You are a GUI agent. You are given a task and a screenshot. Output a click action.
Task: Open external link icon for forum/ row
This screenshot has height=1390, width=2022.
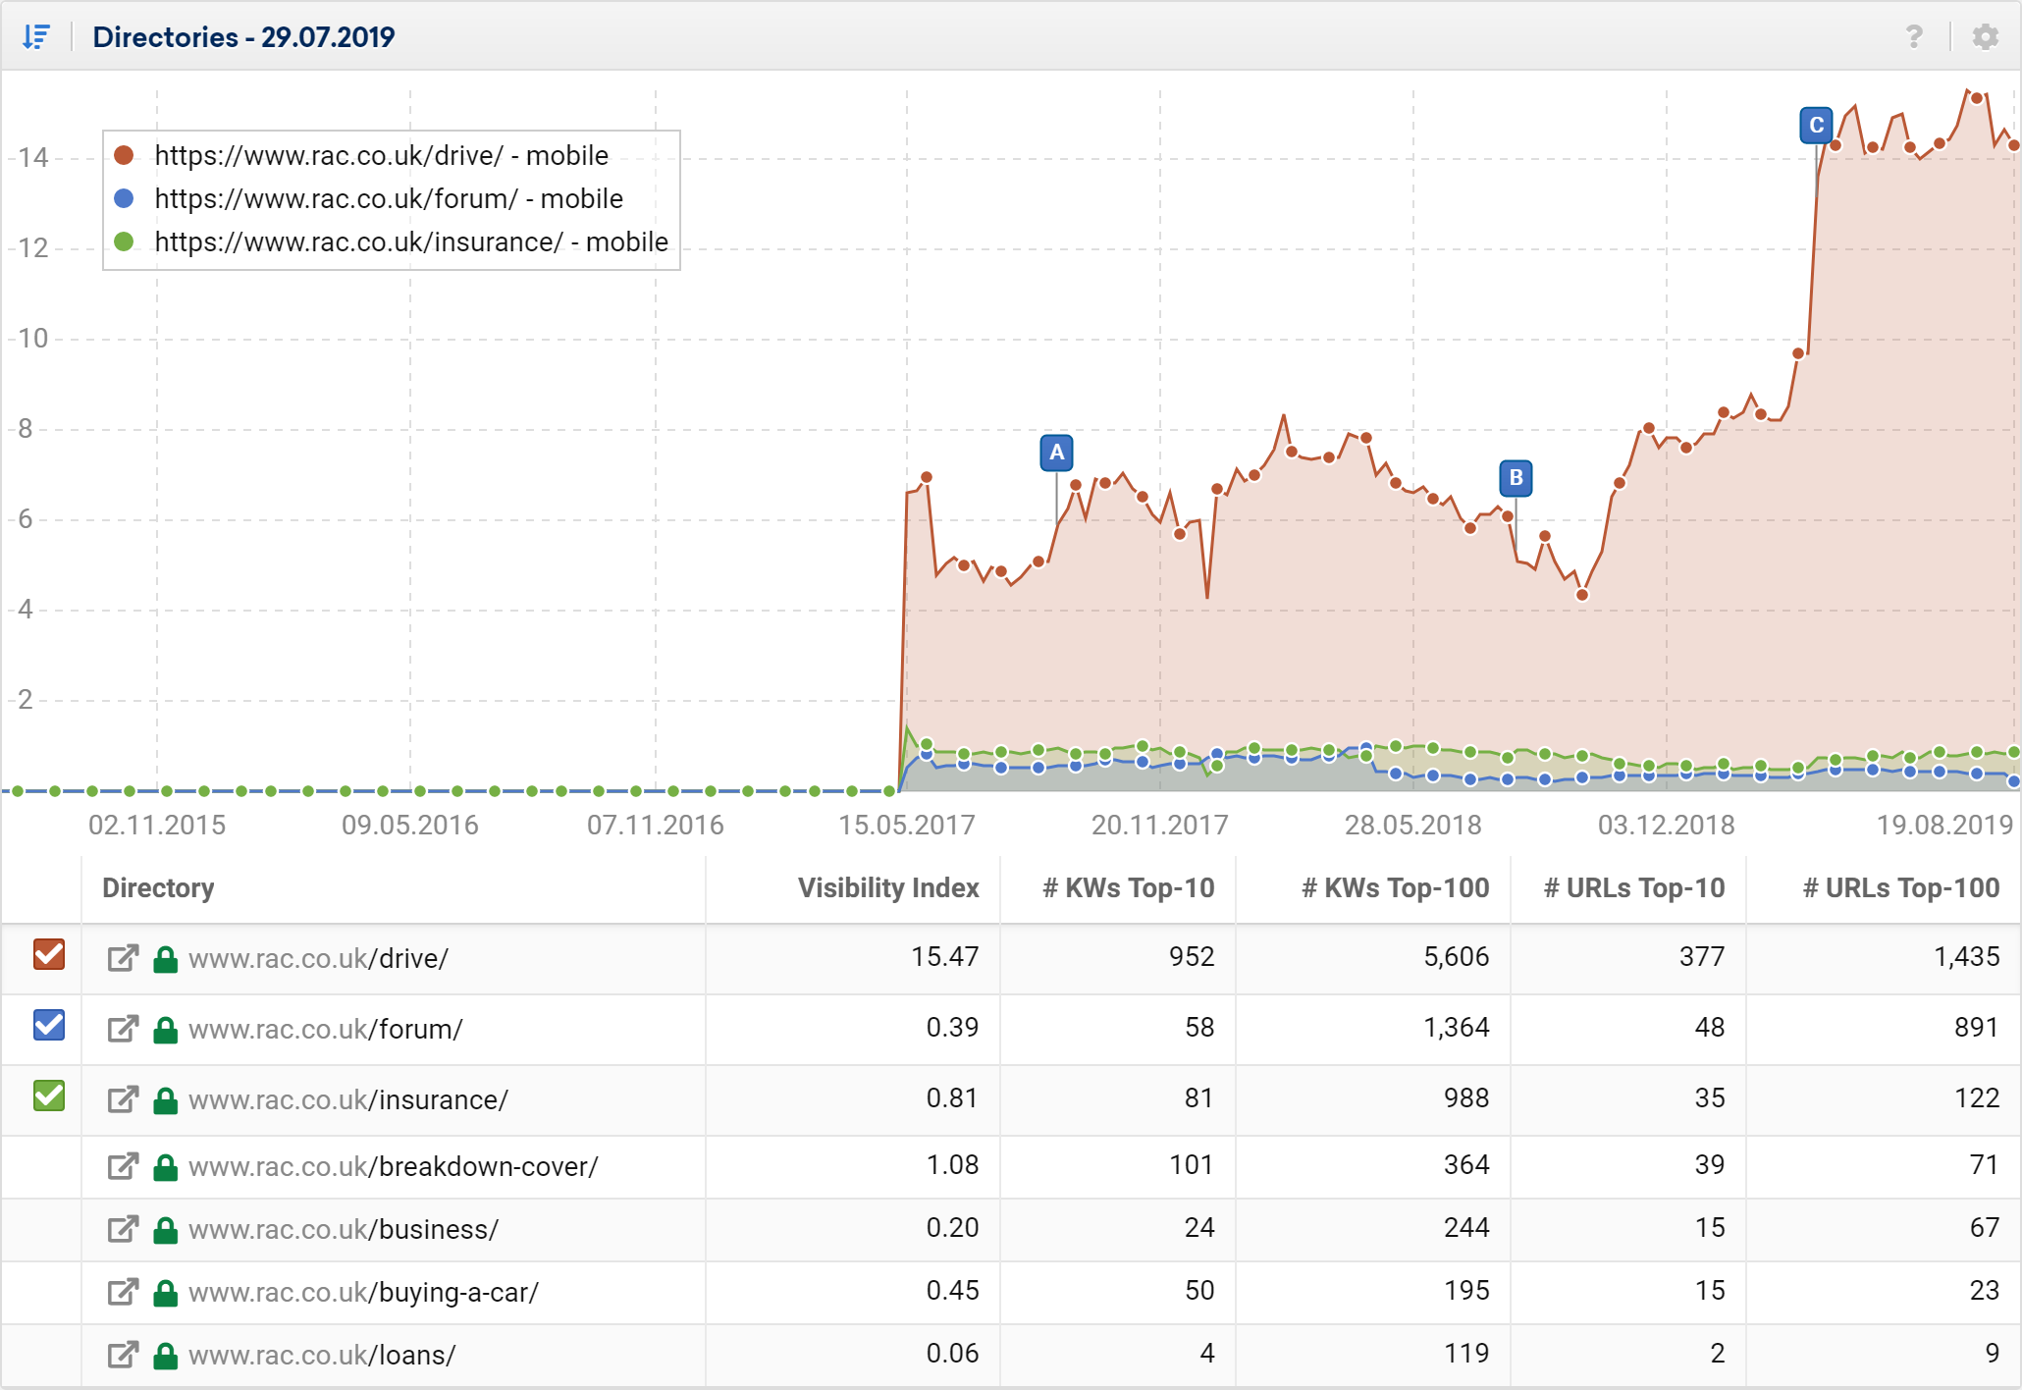point(123,1029)
